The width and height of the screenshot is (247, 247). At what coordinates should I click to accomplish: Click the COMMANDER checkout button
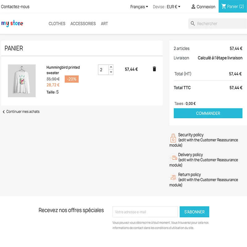pos(208,113)
